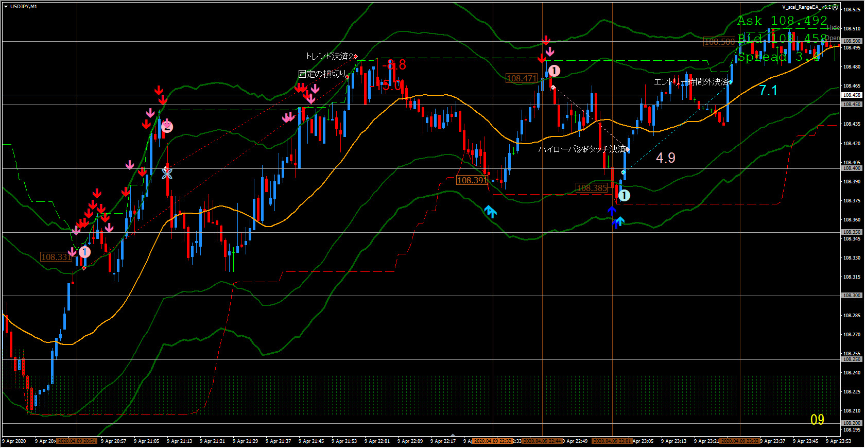The height and width of the screenshot is (448, 865).
Task: Click the 108.458 current price axis label
Action: (852, 95)
